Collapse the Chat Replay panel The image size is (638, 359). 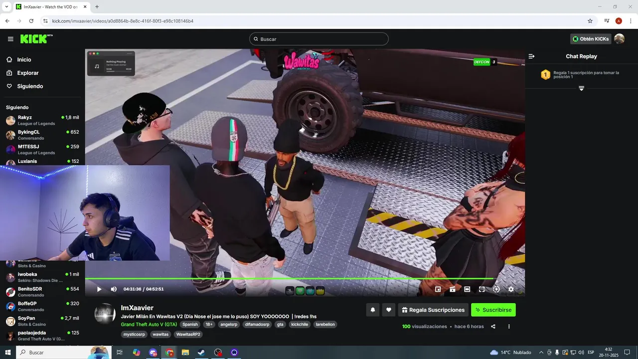(531, 56)
